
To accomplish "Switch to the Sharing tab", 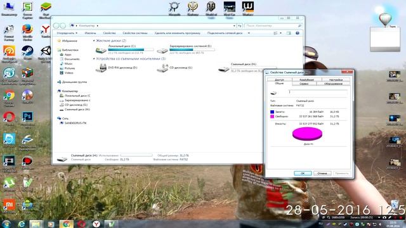I will 279,80.
